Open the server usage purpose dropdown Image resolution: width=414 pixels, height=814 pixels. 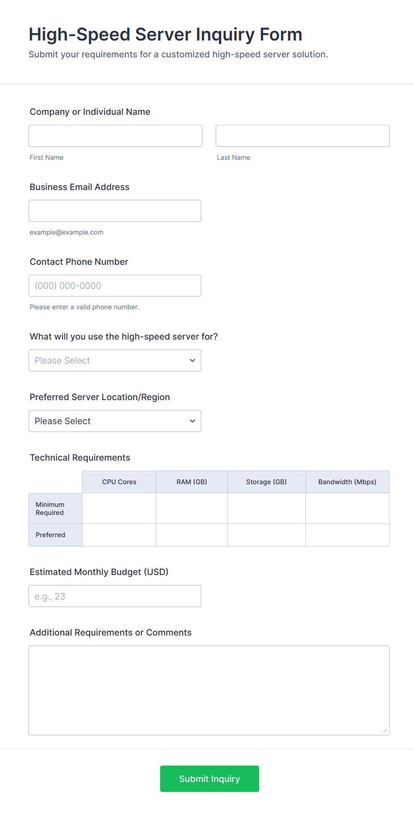coord(115,360)
